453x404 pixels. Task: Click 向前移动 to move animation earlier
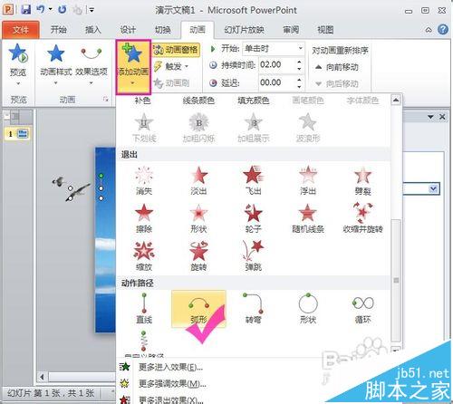click(x=336, y=67)
